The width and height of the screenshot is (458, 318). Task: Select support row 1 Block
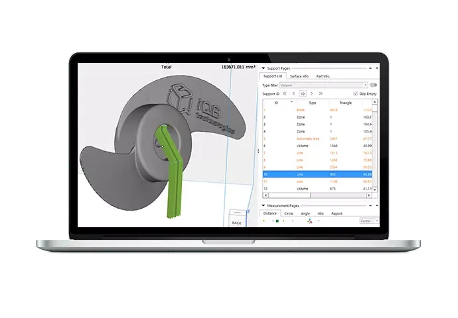point(317,110)
